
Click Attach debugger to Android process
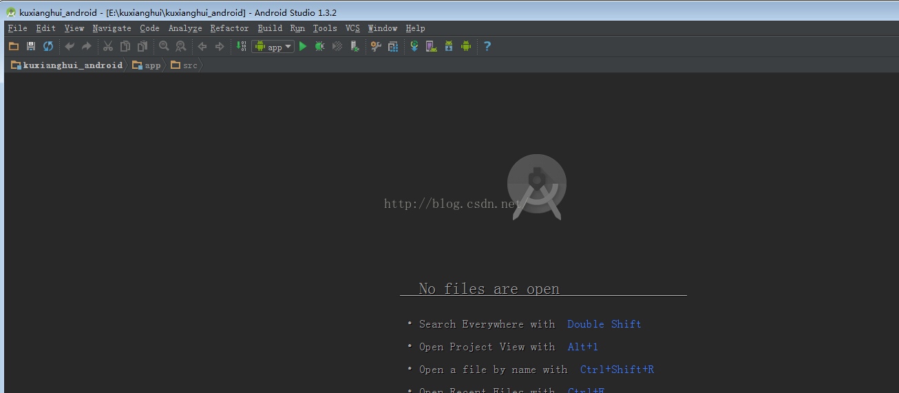pos(355,46)
